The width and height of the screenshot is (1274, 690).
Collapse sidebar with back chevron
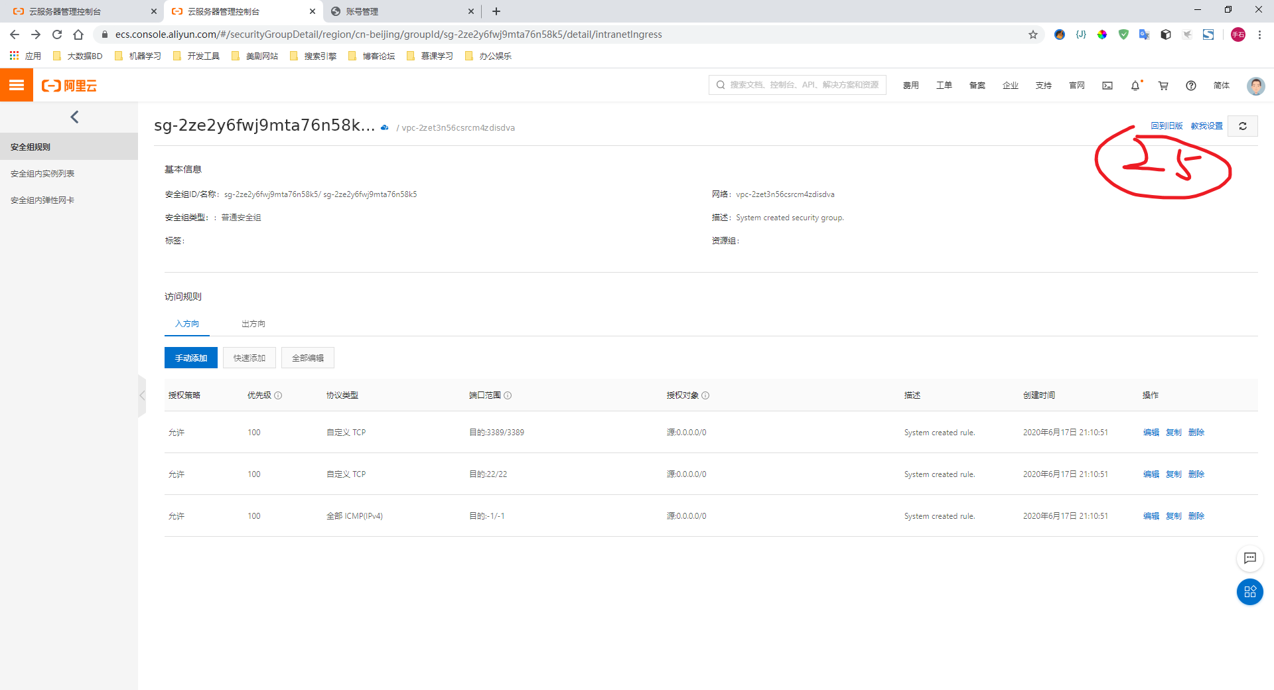(74, 117)
